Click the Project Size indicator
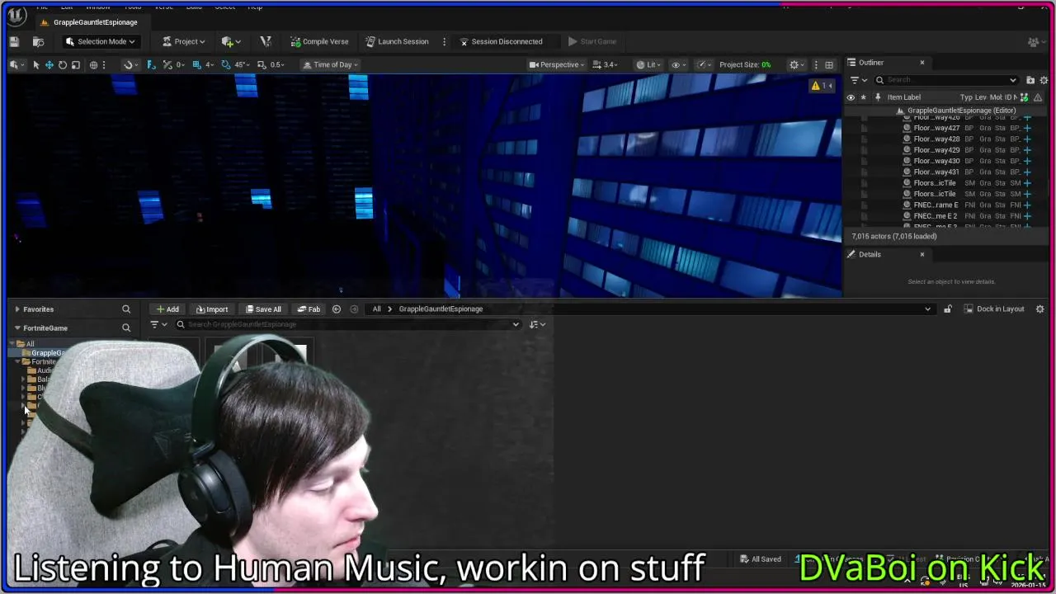The width and height of the screenshot is (1056, 594). [x=745, y=64]
